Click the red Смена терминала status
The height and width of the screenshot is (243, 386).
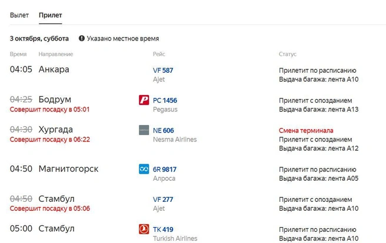pyautogui.click(x=306, y=130)
